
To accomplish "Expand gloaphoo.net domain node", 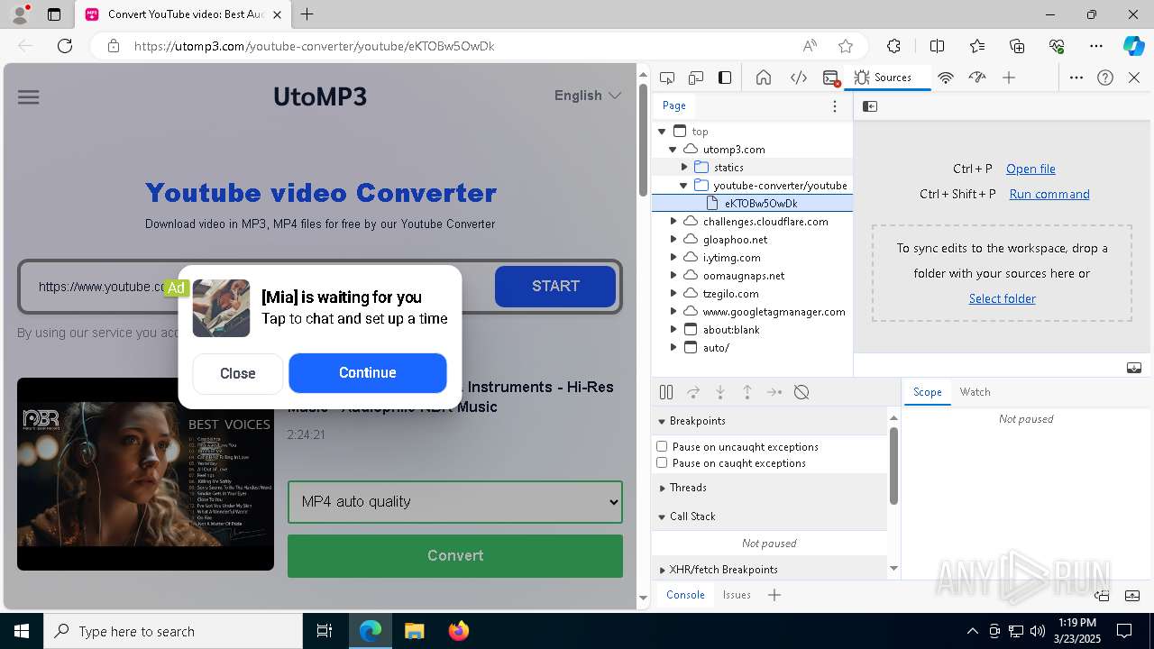I will 673,240.
